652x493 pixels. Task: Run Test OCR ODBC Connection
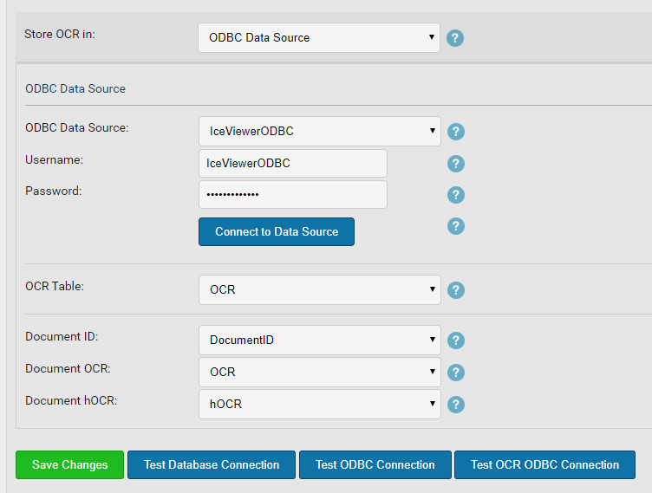click(544, 464)
